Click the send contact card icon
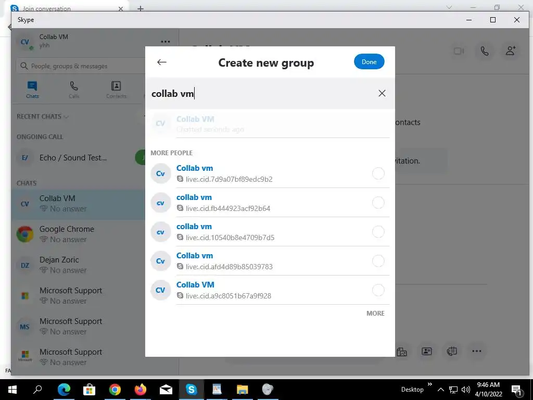The image size is (533, 400). coord(427,352)
